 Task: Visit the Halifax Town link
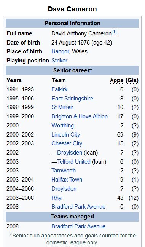(x=67, y=180)
